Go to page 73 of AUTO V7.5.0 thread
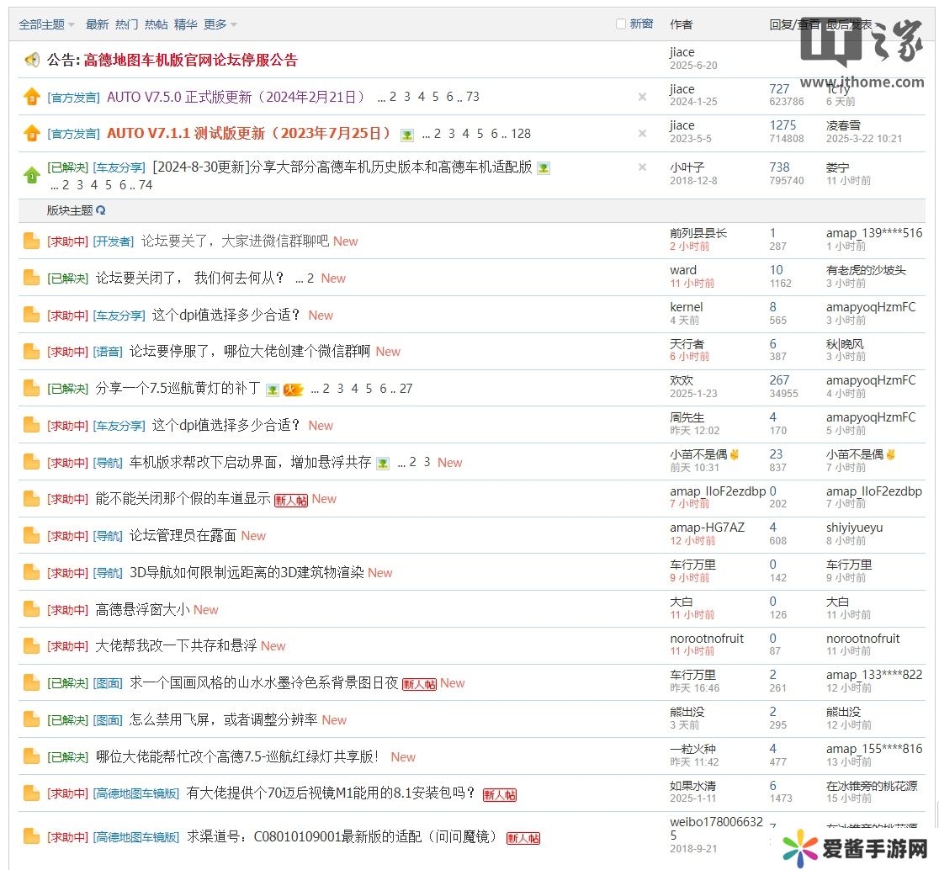This screenshot has width=939, height=870. pyautogui.click(x=472, y=97)
